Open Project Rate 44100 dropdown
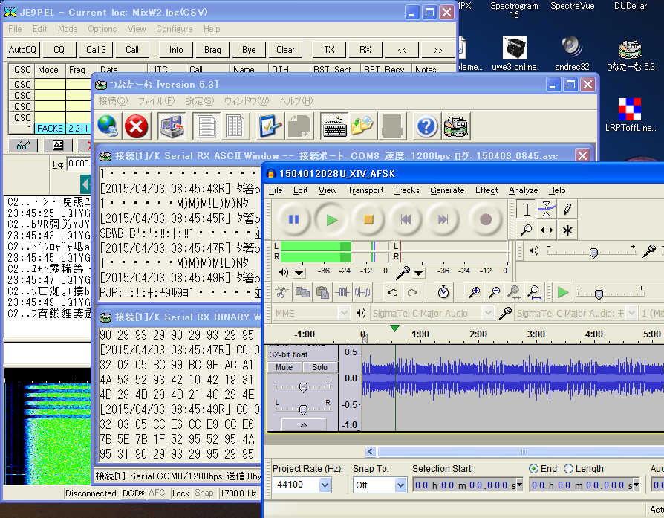The image size is (664, 518). pos(325,485)
